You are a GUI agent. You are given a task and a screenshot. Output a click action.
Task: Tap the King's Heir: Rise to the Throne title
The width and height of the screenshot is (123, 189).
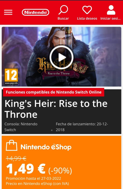tap(56, 109)
